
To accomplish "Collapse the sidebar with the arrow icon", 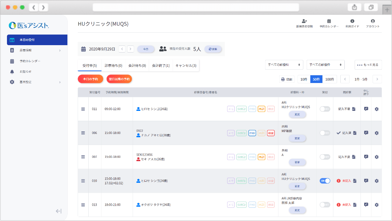I will (x=59, y=211).
